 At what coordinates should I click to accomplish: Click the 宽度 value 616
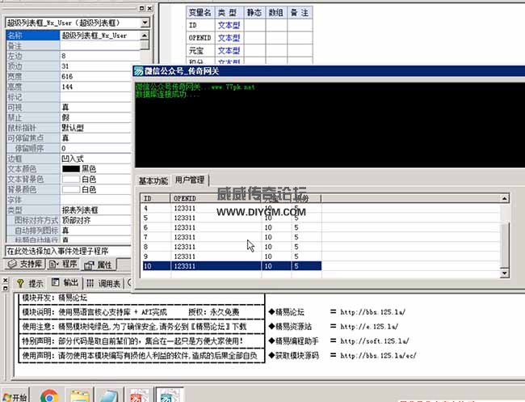coord(67,77)
